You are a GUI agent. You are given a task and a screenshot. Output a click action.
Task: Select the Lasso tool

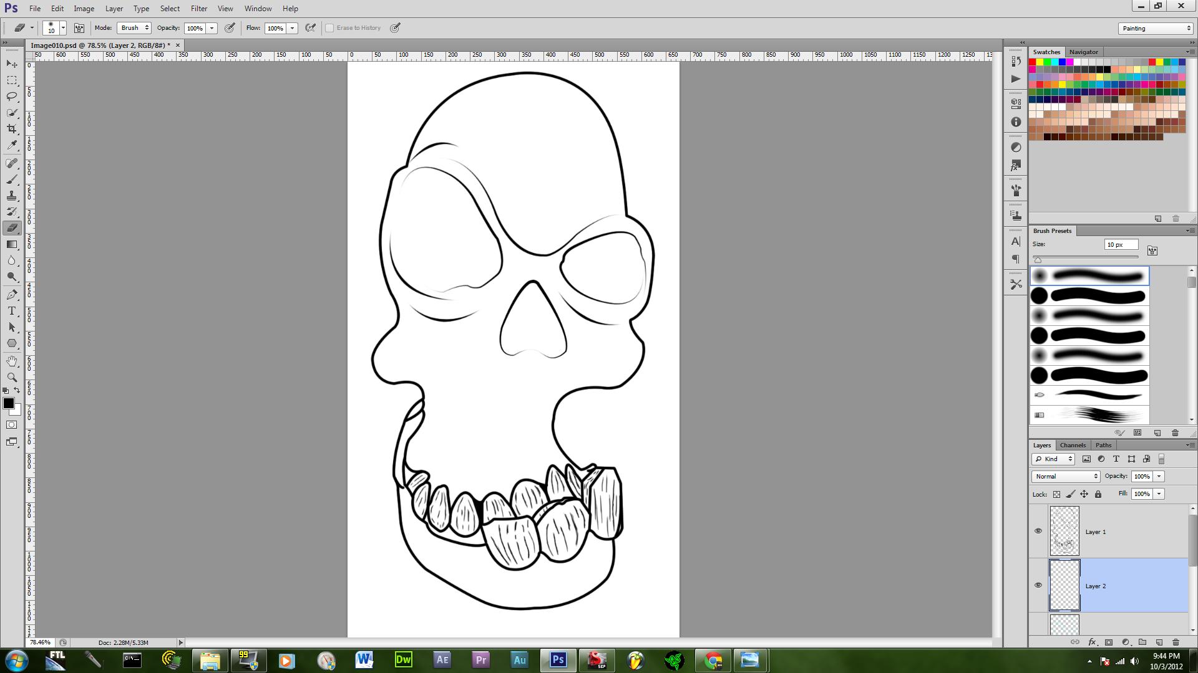12,97
